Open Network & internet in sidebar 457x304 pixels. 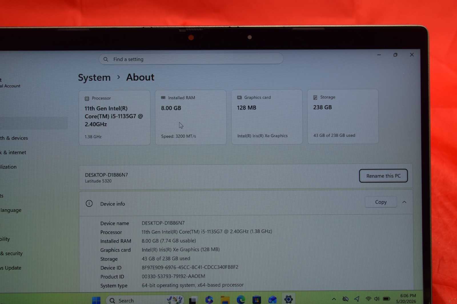[x=13, y=153]
